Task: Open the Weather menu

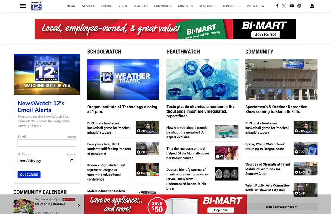Action: [x=88, y=6]
